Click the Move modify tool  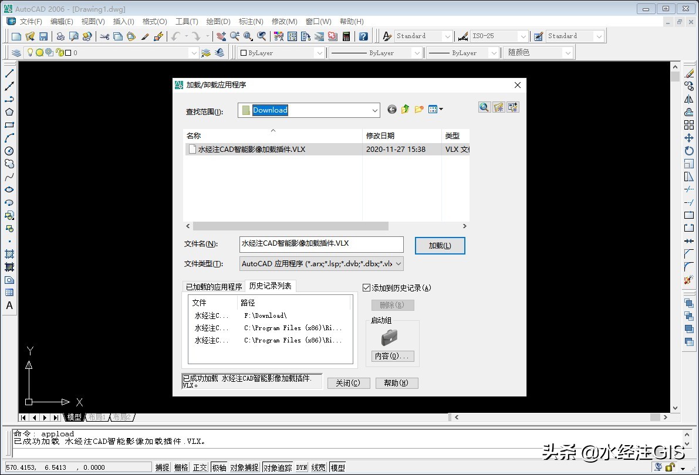click(x=689, y=138)
